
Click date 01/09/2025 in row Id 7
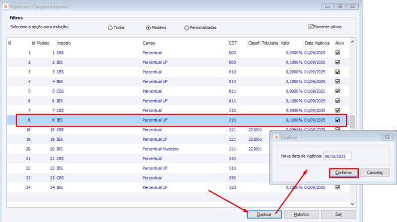coord(315,110)
